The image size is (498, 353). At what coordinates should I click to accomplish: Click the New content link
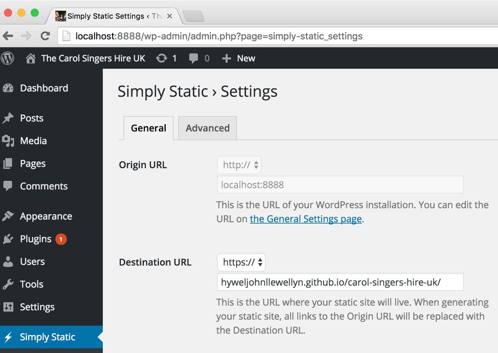pos(246,58)
